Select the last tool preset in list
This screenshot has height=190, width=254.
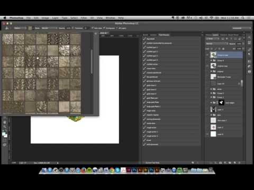pos(171,145)
